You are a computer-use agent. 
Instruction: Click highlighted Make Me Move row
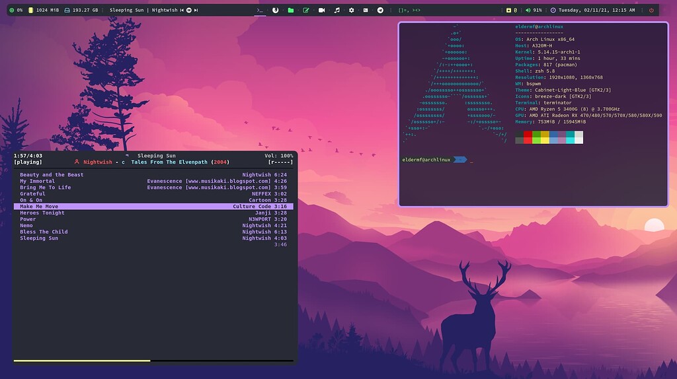click(x=153, y=207)
